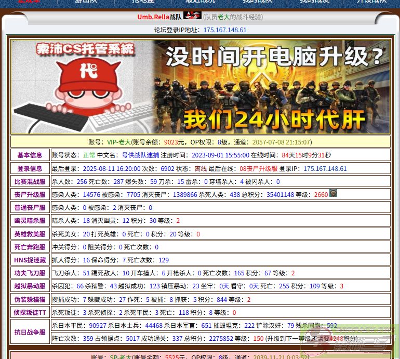Click last online server 08丧尸升级服

258,169
